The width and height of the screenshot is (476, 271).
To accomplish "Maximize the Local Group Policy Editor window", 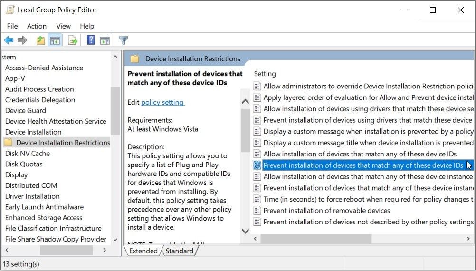I will pyautogui.click(x=433, y=10).
